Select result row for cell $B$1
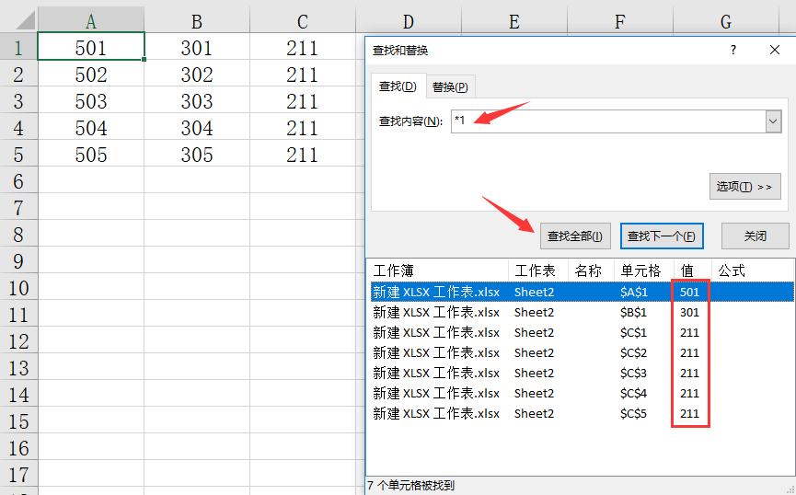796x495 pixels. (x=580, y=313)
